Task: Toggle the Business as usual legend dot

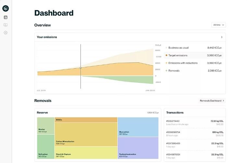Action: (x=167, y=48)
